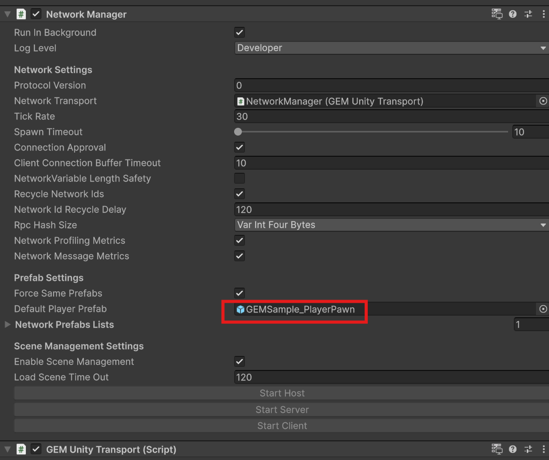
Task: Open the Log Level dropdown
Action: click(x=391, y=48)
